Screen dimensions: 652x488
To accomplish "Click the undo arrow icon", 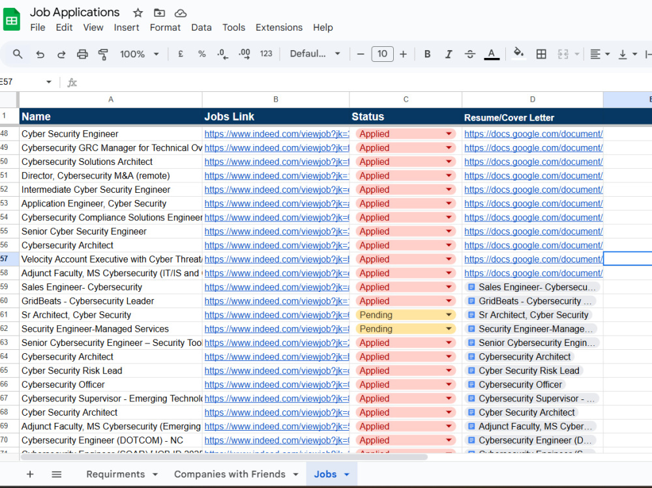I will (40, 54).
